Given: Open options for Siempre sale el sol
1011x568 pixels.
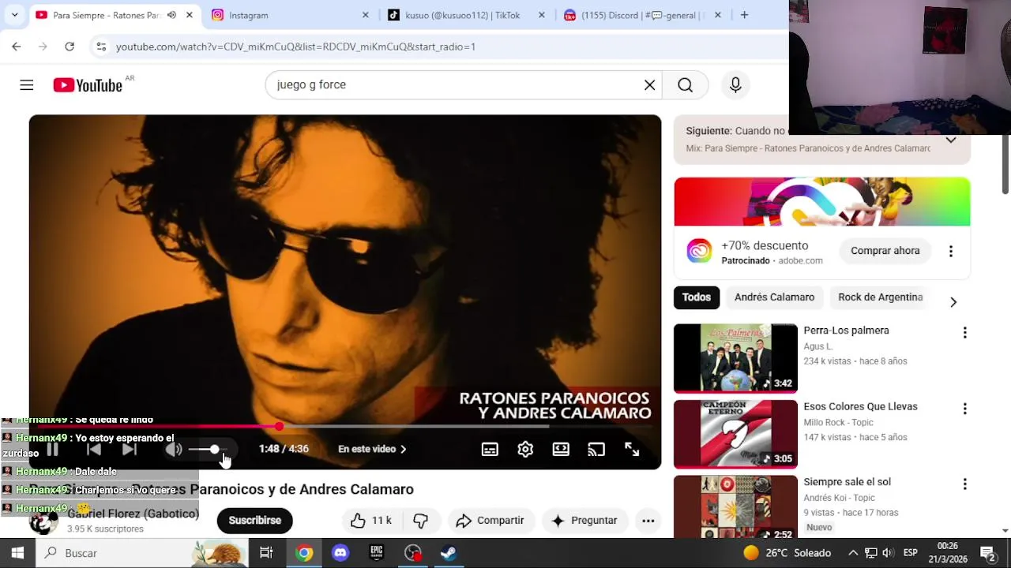Looking at the screenshot, I should tap(964, 484).
